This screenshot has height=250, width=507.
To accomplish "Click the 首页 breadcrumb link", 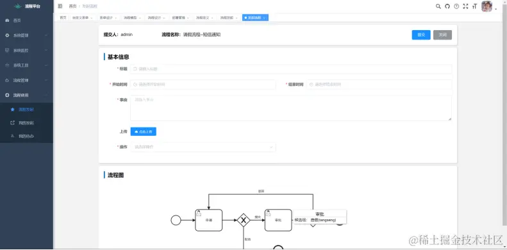I will click(73, 6).
